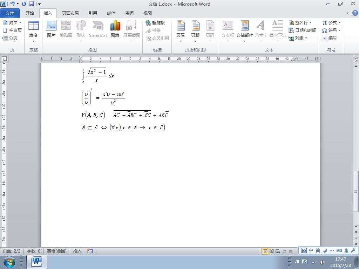Expand the cover page (封面) dropdown arrow
The image size is (359, 269).
click(x=20, y=23)
